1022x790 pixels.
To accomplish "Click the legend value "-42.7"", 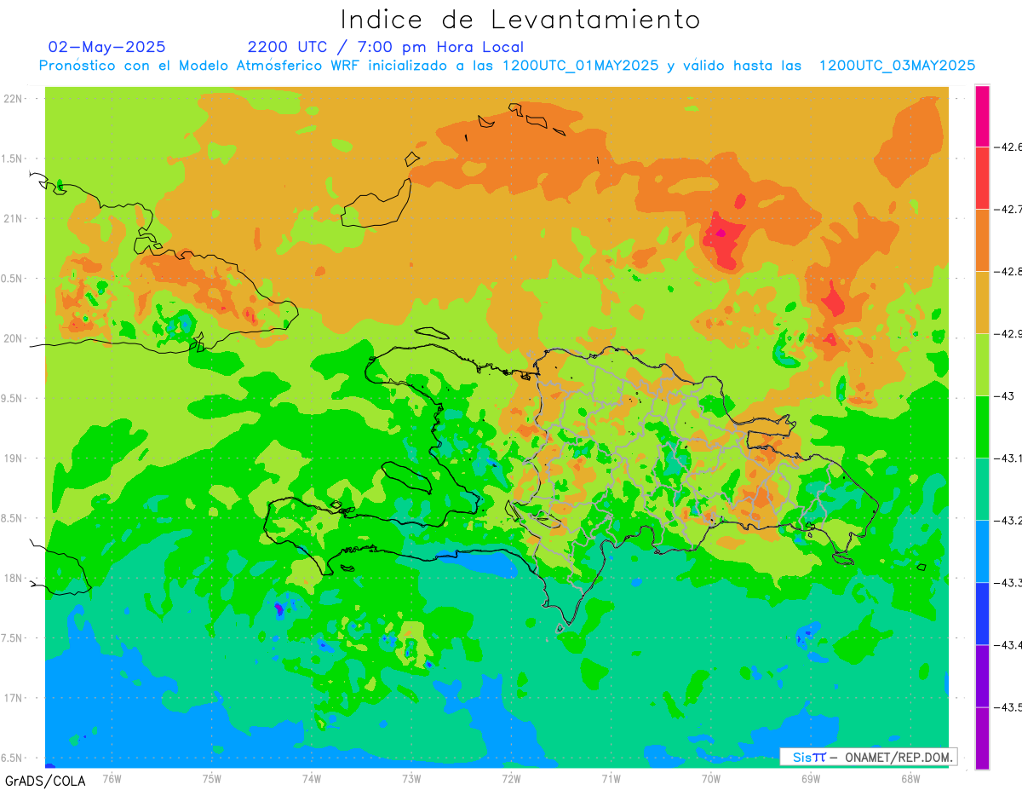I will coord(1008,209).
